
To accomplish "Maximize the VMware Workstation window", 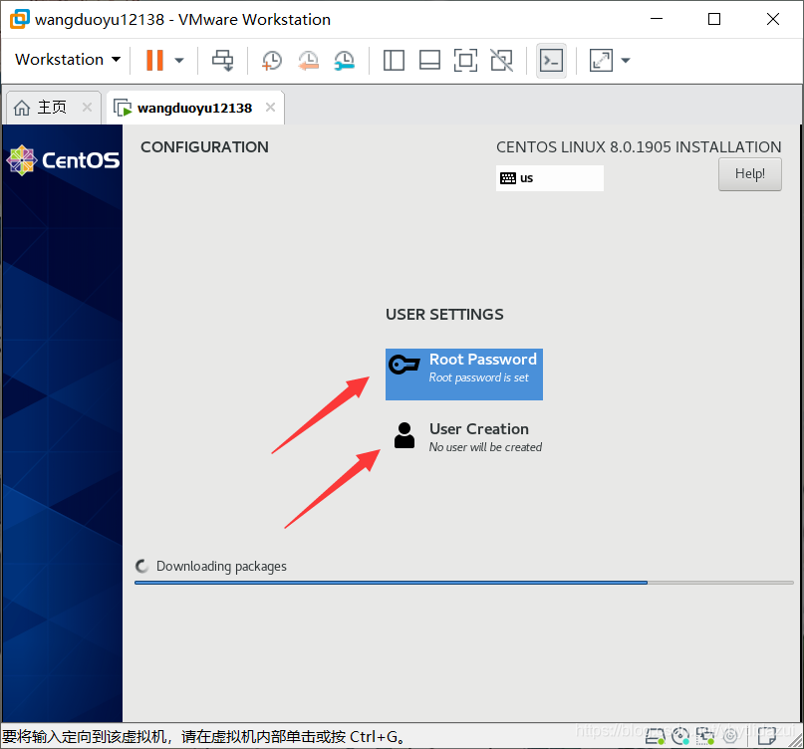I will tap(714, 19).
